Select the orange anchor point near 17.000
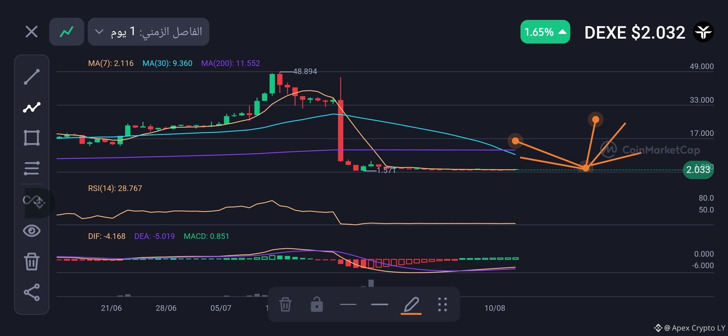This screenshot has width=728, height=336. point(516,141)
